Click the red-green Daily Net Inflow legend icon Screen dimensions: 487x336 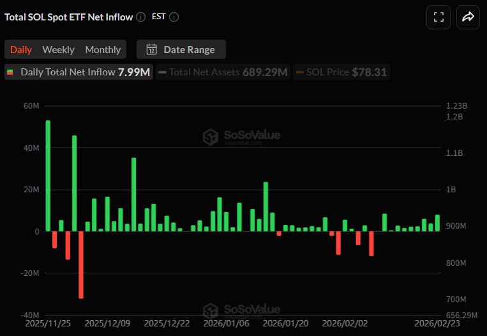click(x=10, y=72)
